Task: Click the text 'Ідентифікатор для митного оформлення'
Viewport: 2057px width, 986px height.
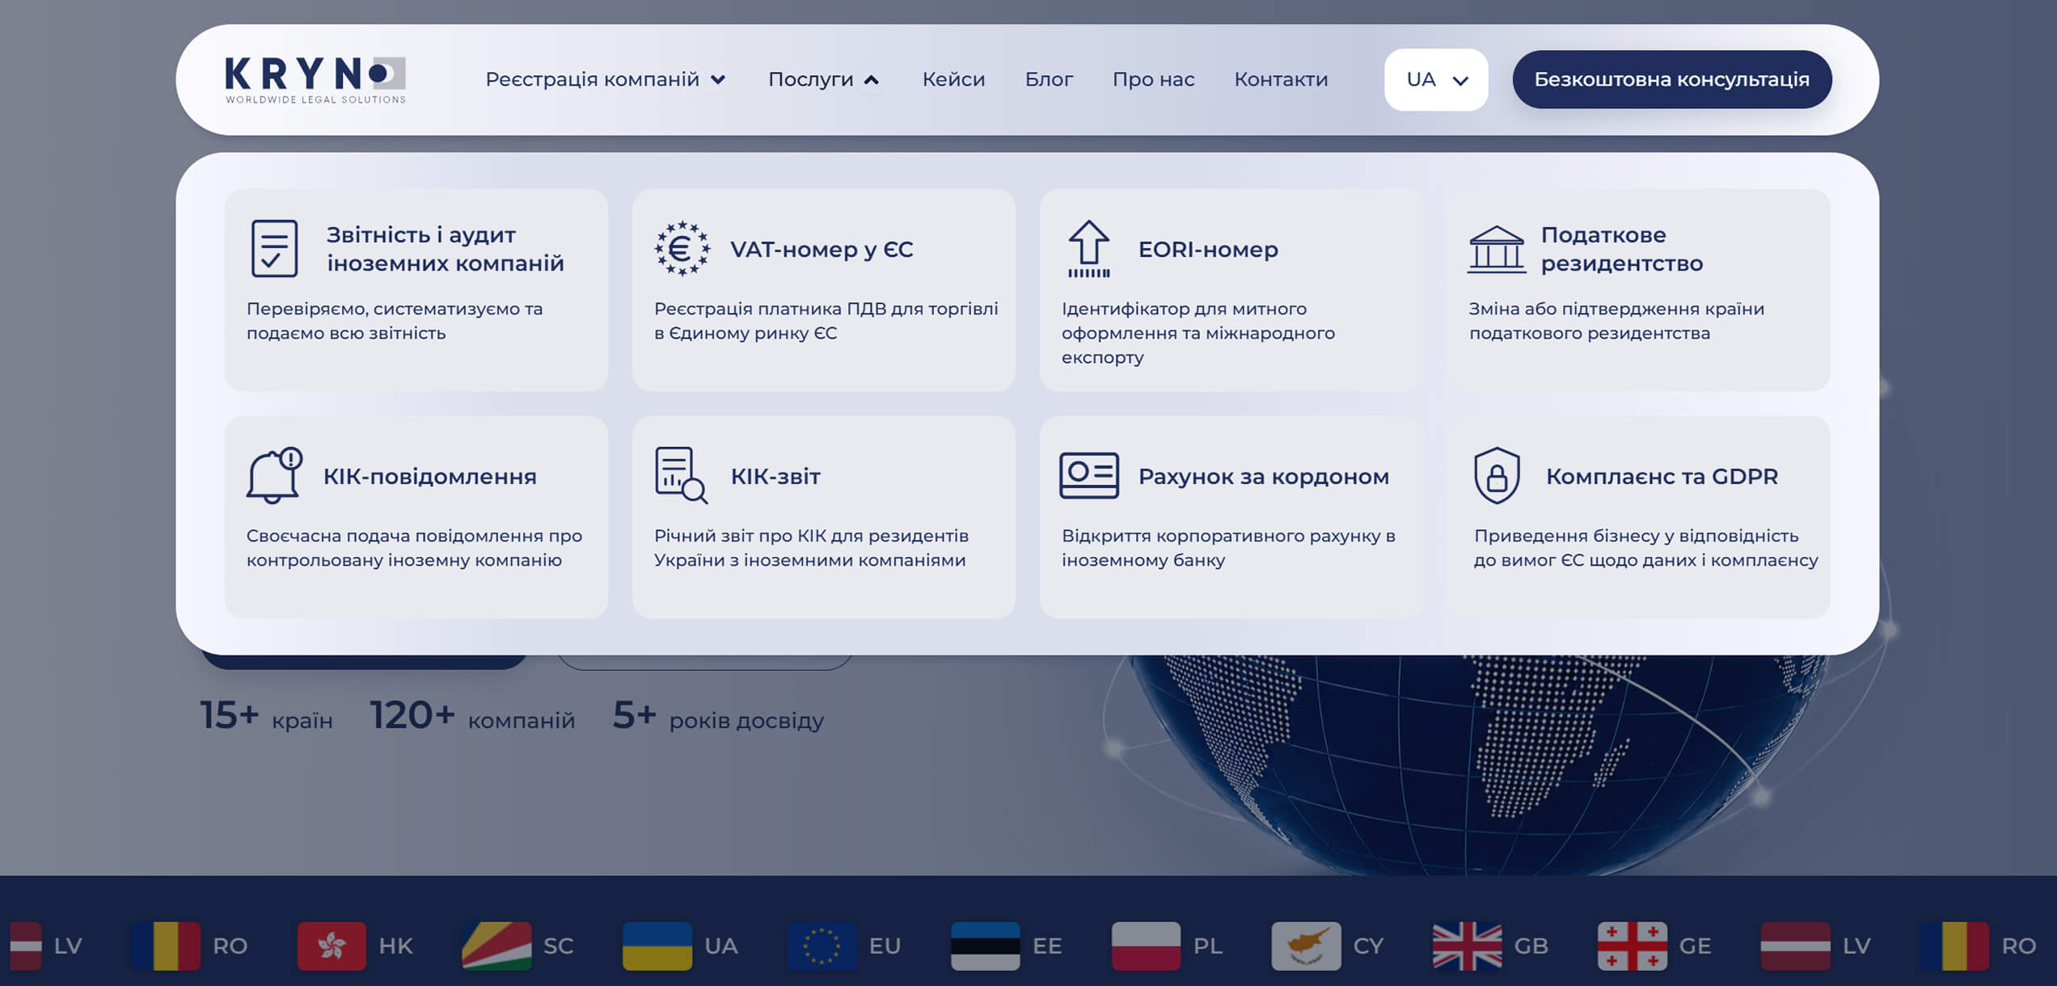Action: pyautogui.click(x=1184, y=321)
